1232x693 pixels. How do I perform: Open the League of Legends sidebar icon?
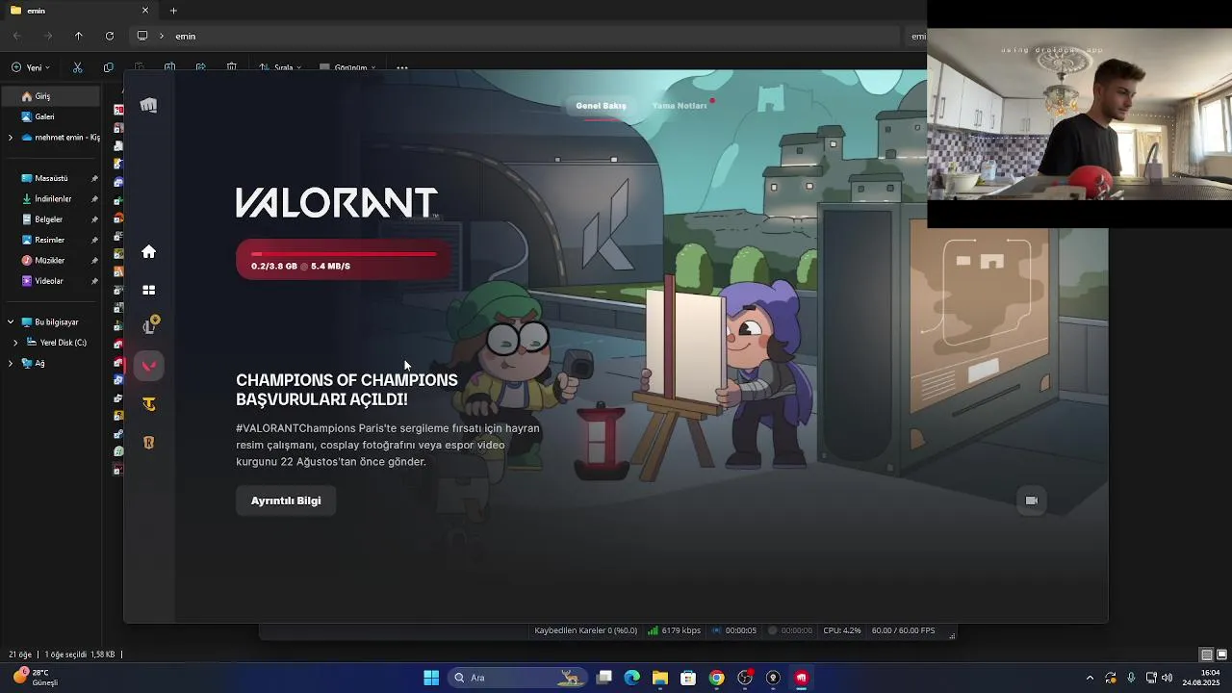click(149, 326)
